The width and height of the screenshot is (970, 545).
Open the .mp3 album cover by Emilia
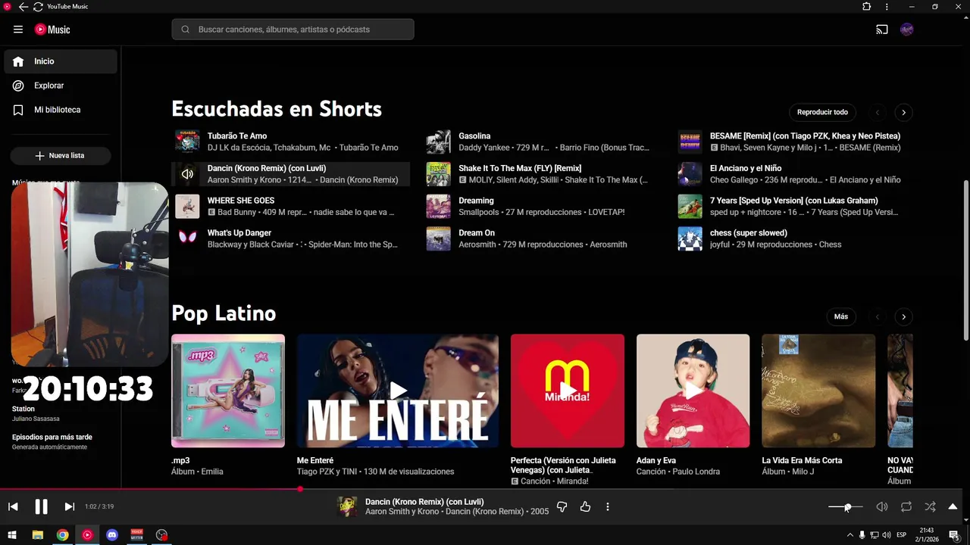click(228, 391)
